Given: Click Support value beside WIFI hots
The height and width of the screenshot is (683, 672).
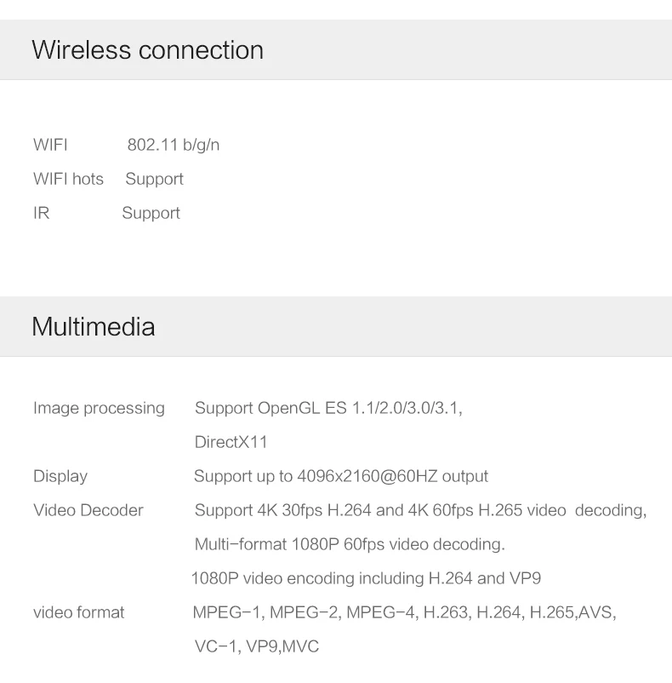Looking at the screenshot, I should (155, 179).
